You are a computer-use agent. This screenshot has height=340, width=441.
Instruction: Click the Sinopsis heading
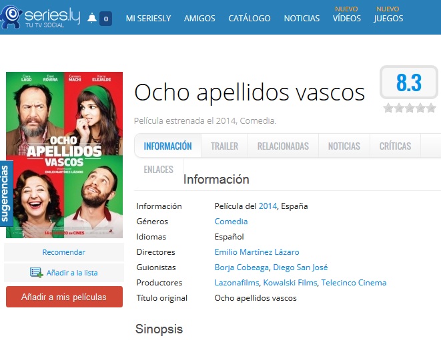159,329
